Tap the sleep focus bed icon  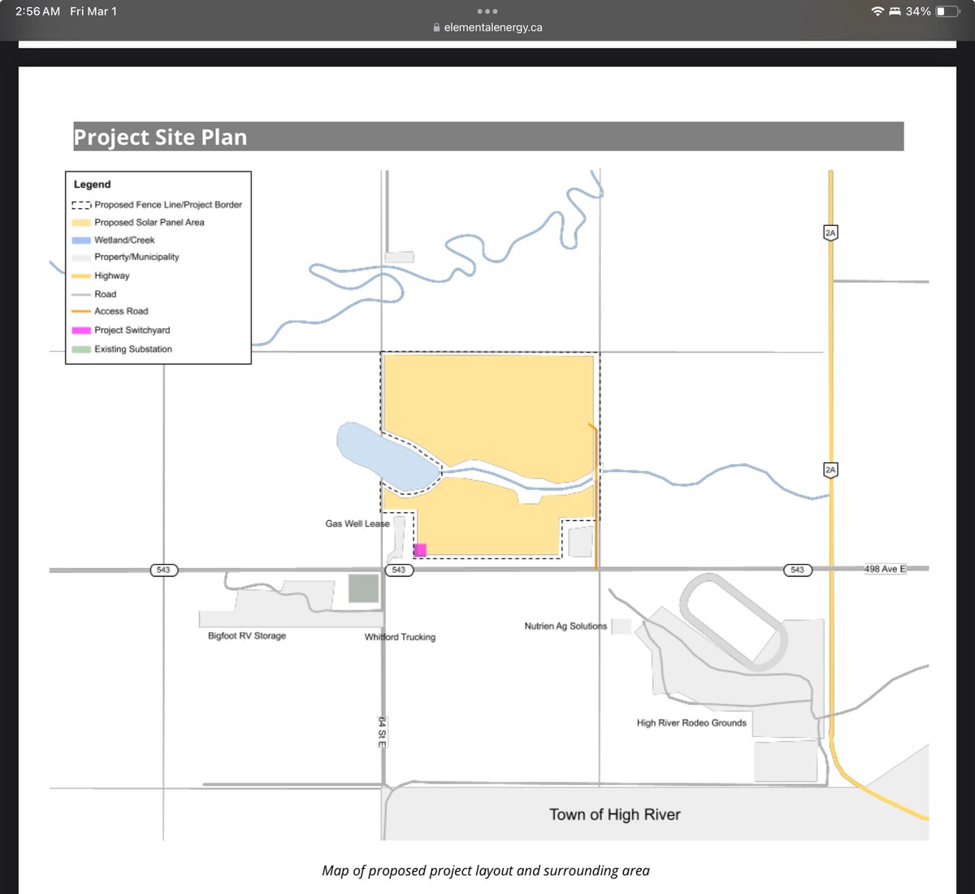point(895,11)
